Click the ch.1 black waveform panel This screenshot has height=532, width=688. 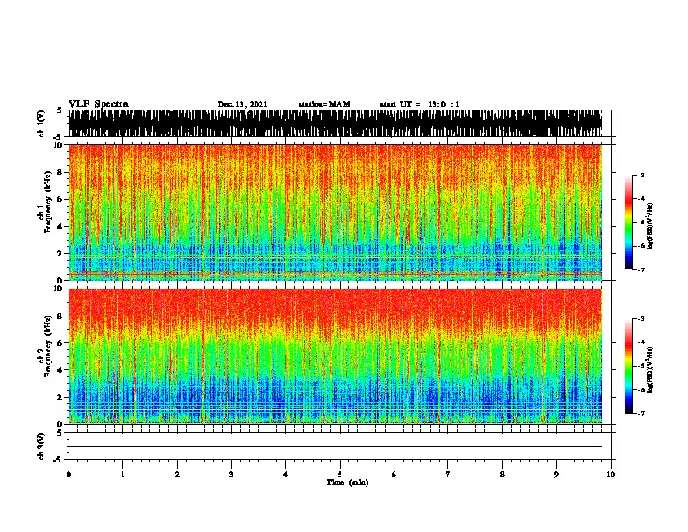point(335,123)
